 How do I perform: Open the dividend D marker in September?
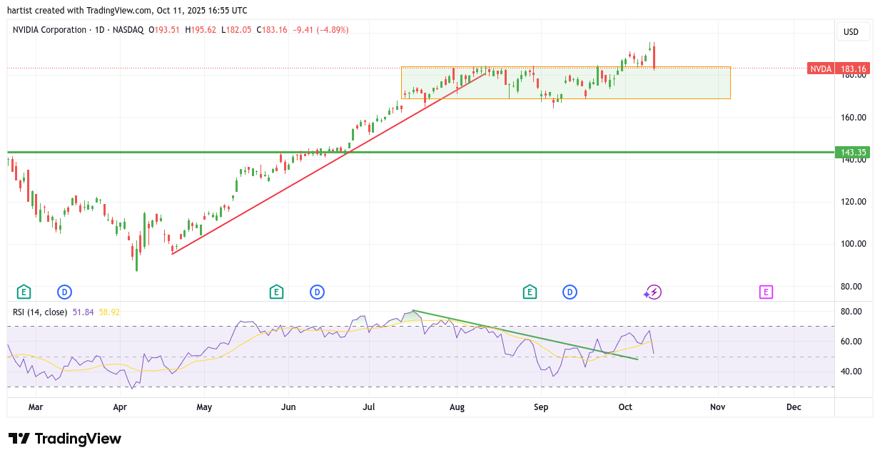pyautogui.click(x=570, y=292)
